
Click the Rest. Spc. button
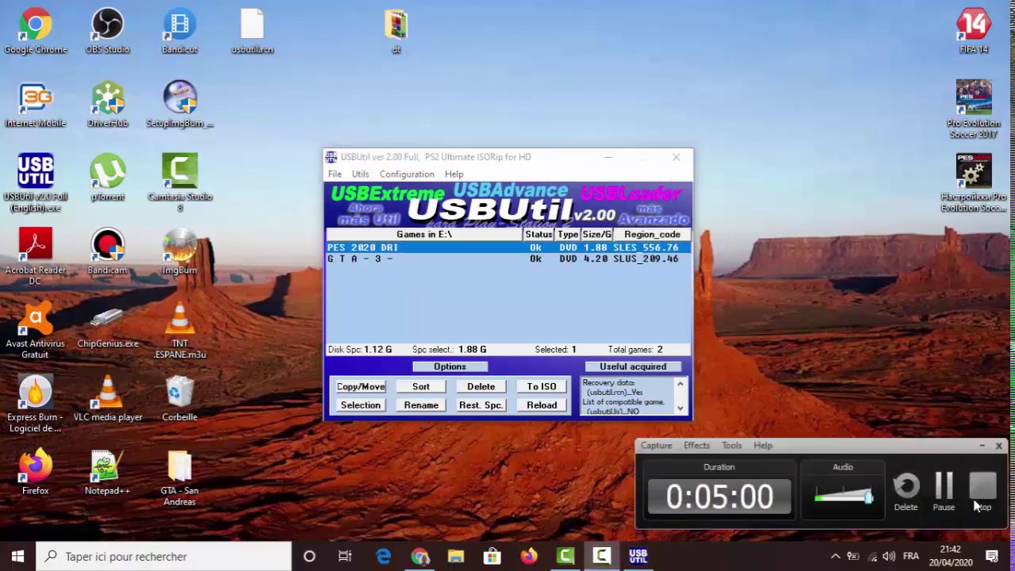pos(481,405)
